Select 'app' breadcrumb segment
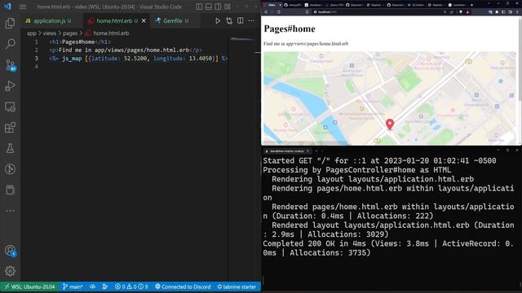Image resolution: width=522 pixels, height=293 pixels. pos(31,33)
